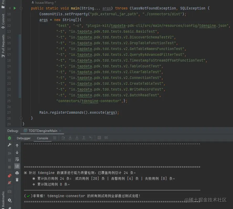This screenshot has height=209, width=233.
Task: Click the ClassNotFoundException in throws clause
Action: click(153, 8)
